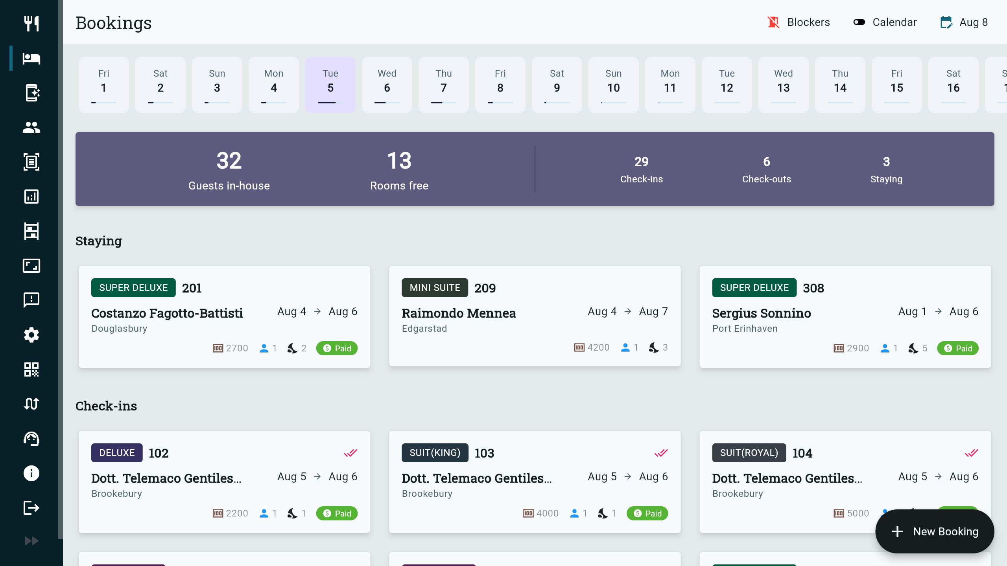Click price ticket icon on room 103 card
The image size is (1007, 566).
tap(528, 513)
